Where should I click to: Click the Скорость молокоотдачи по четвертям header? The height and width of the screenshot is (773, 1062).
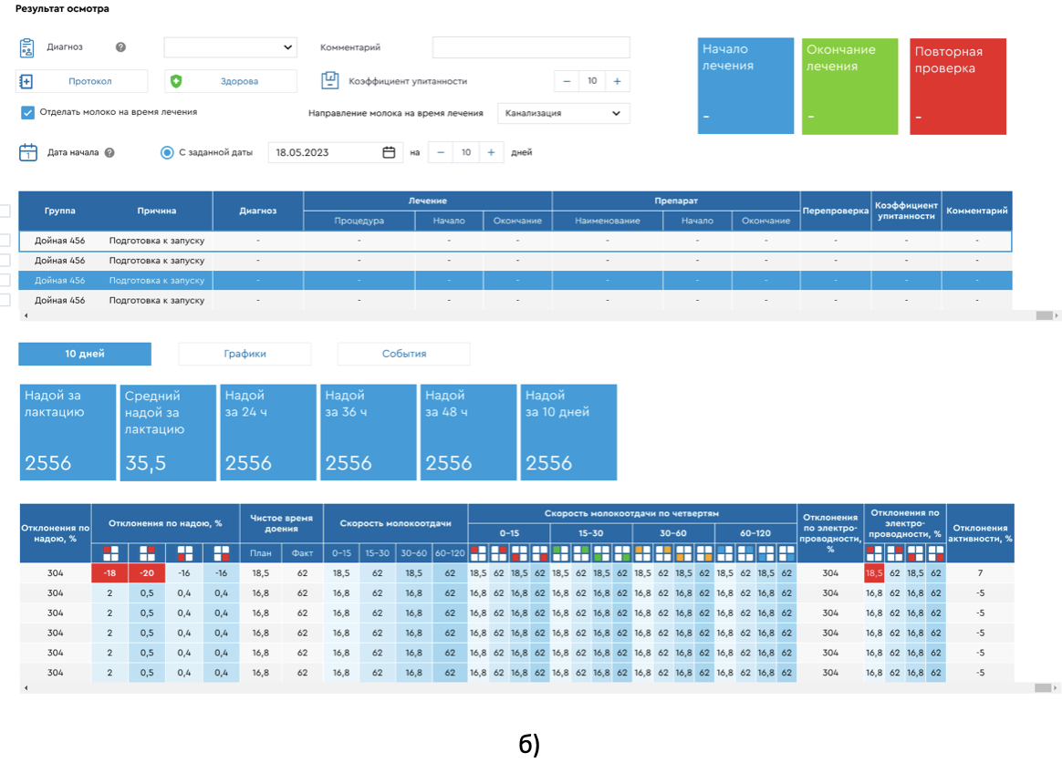pos(631,514)
